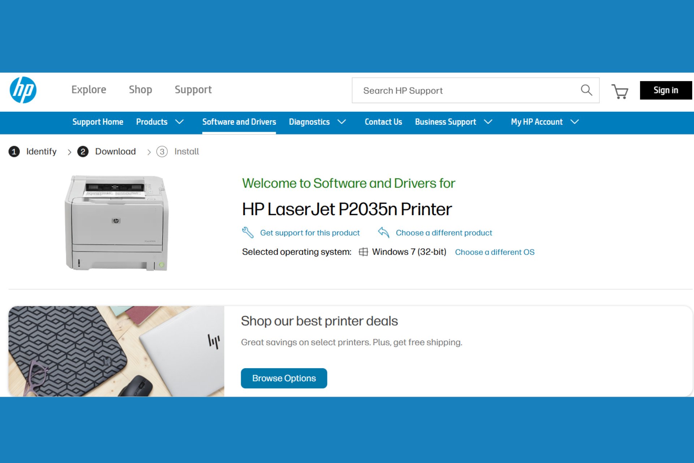Open the Explore menu
Image resolution: width=694 pixels, height=463 pixels.
89,90
